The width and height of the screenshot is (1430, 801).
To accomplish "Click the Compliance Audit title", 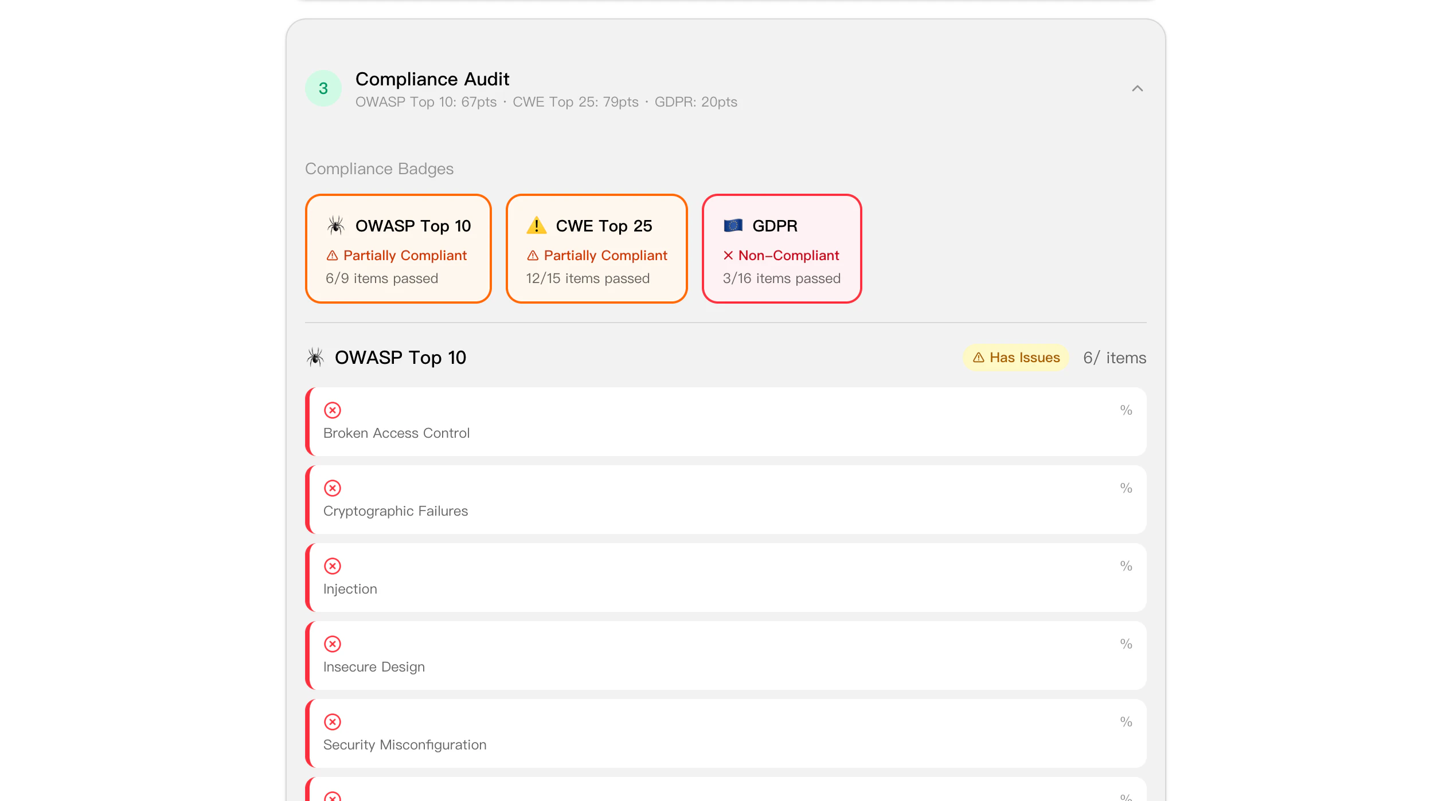I will click(x=432, y=79).
